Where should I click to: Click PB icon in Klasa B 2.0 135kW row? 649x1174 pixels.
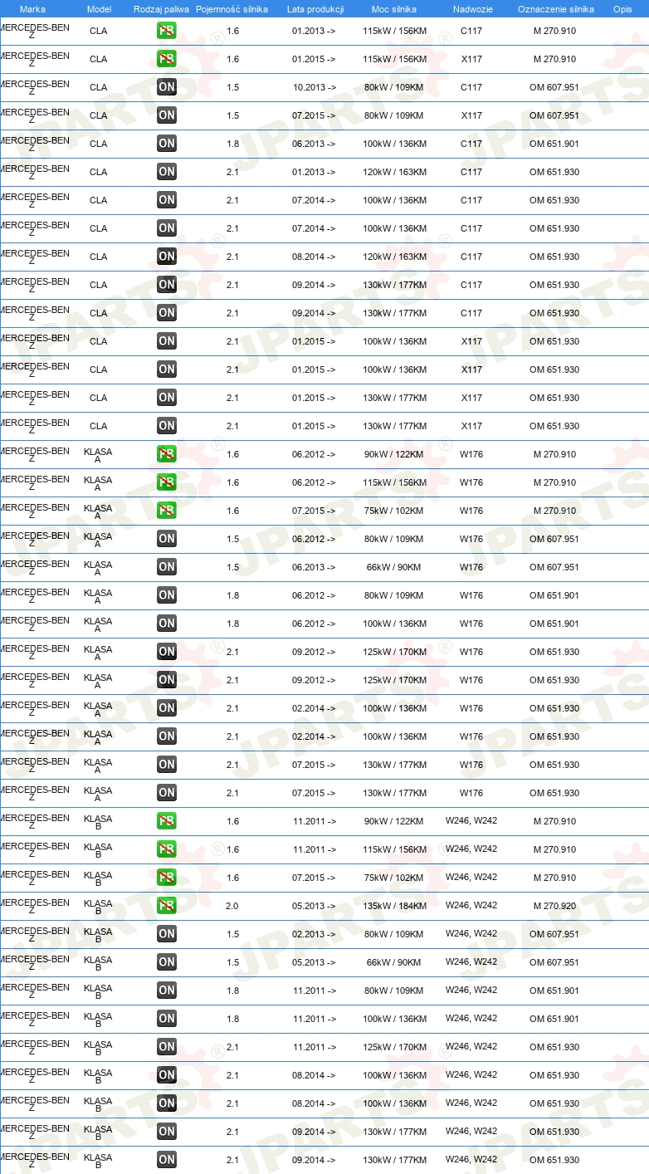(x=167, y=906)
